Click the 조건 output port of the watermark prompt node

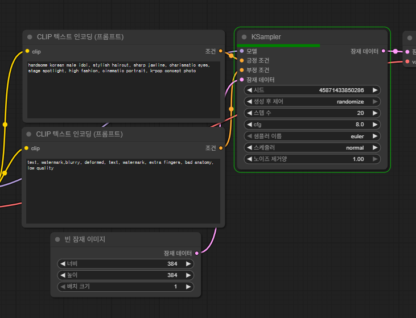coord(221,148)
